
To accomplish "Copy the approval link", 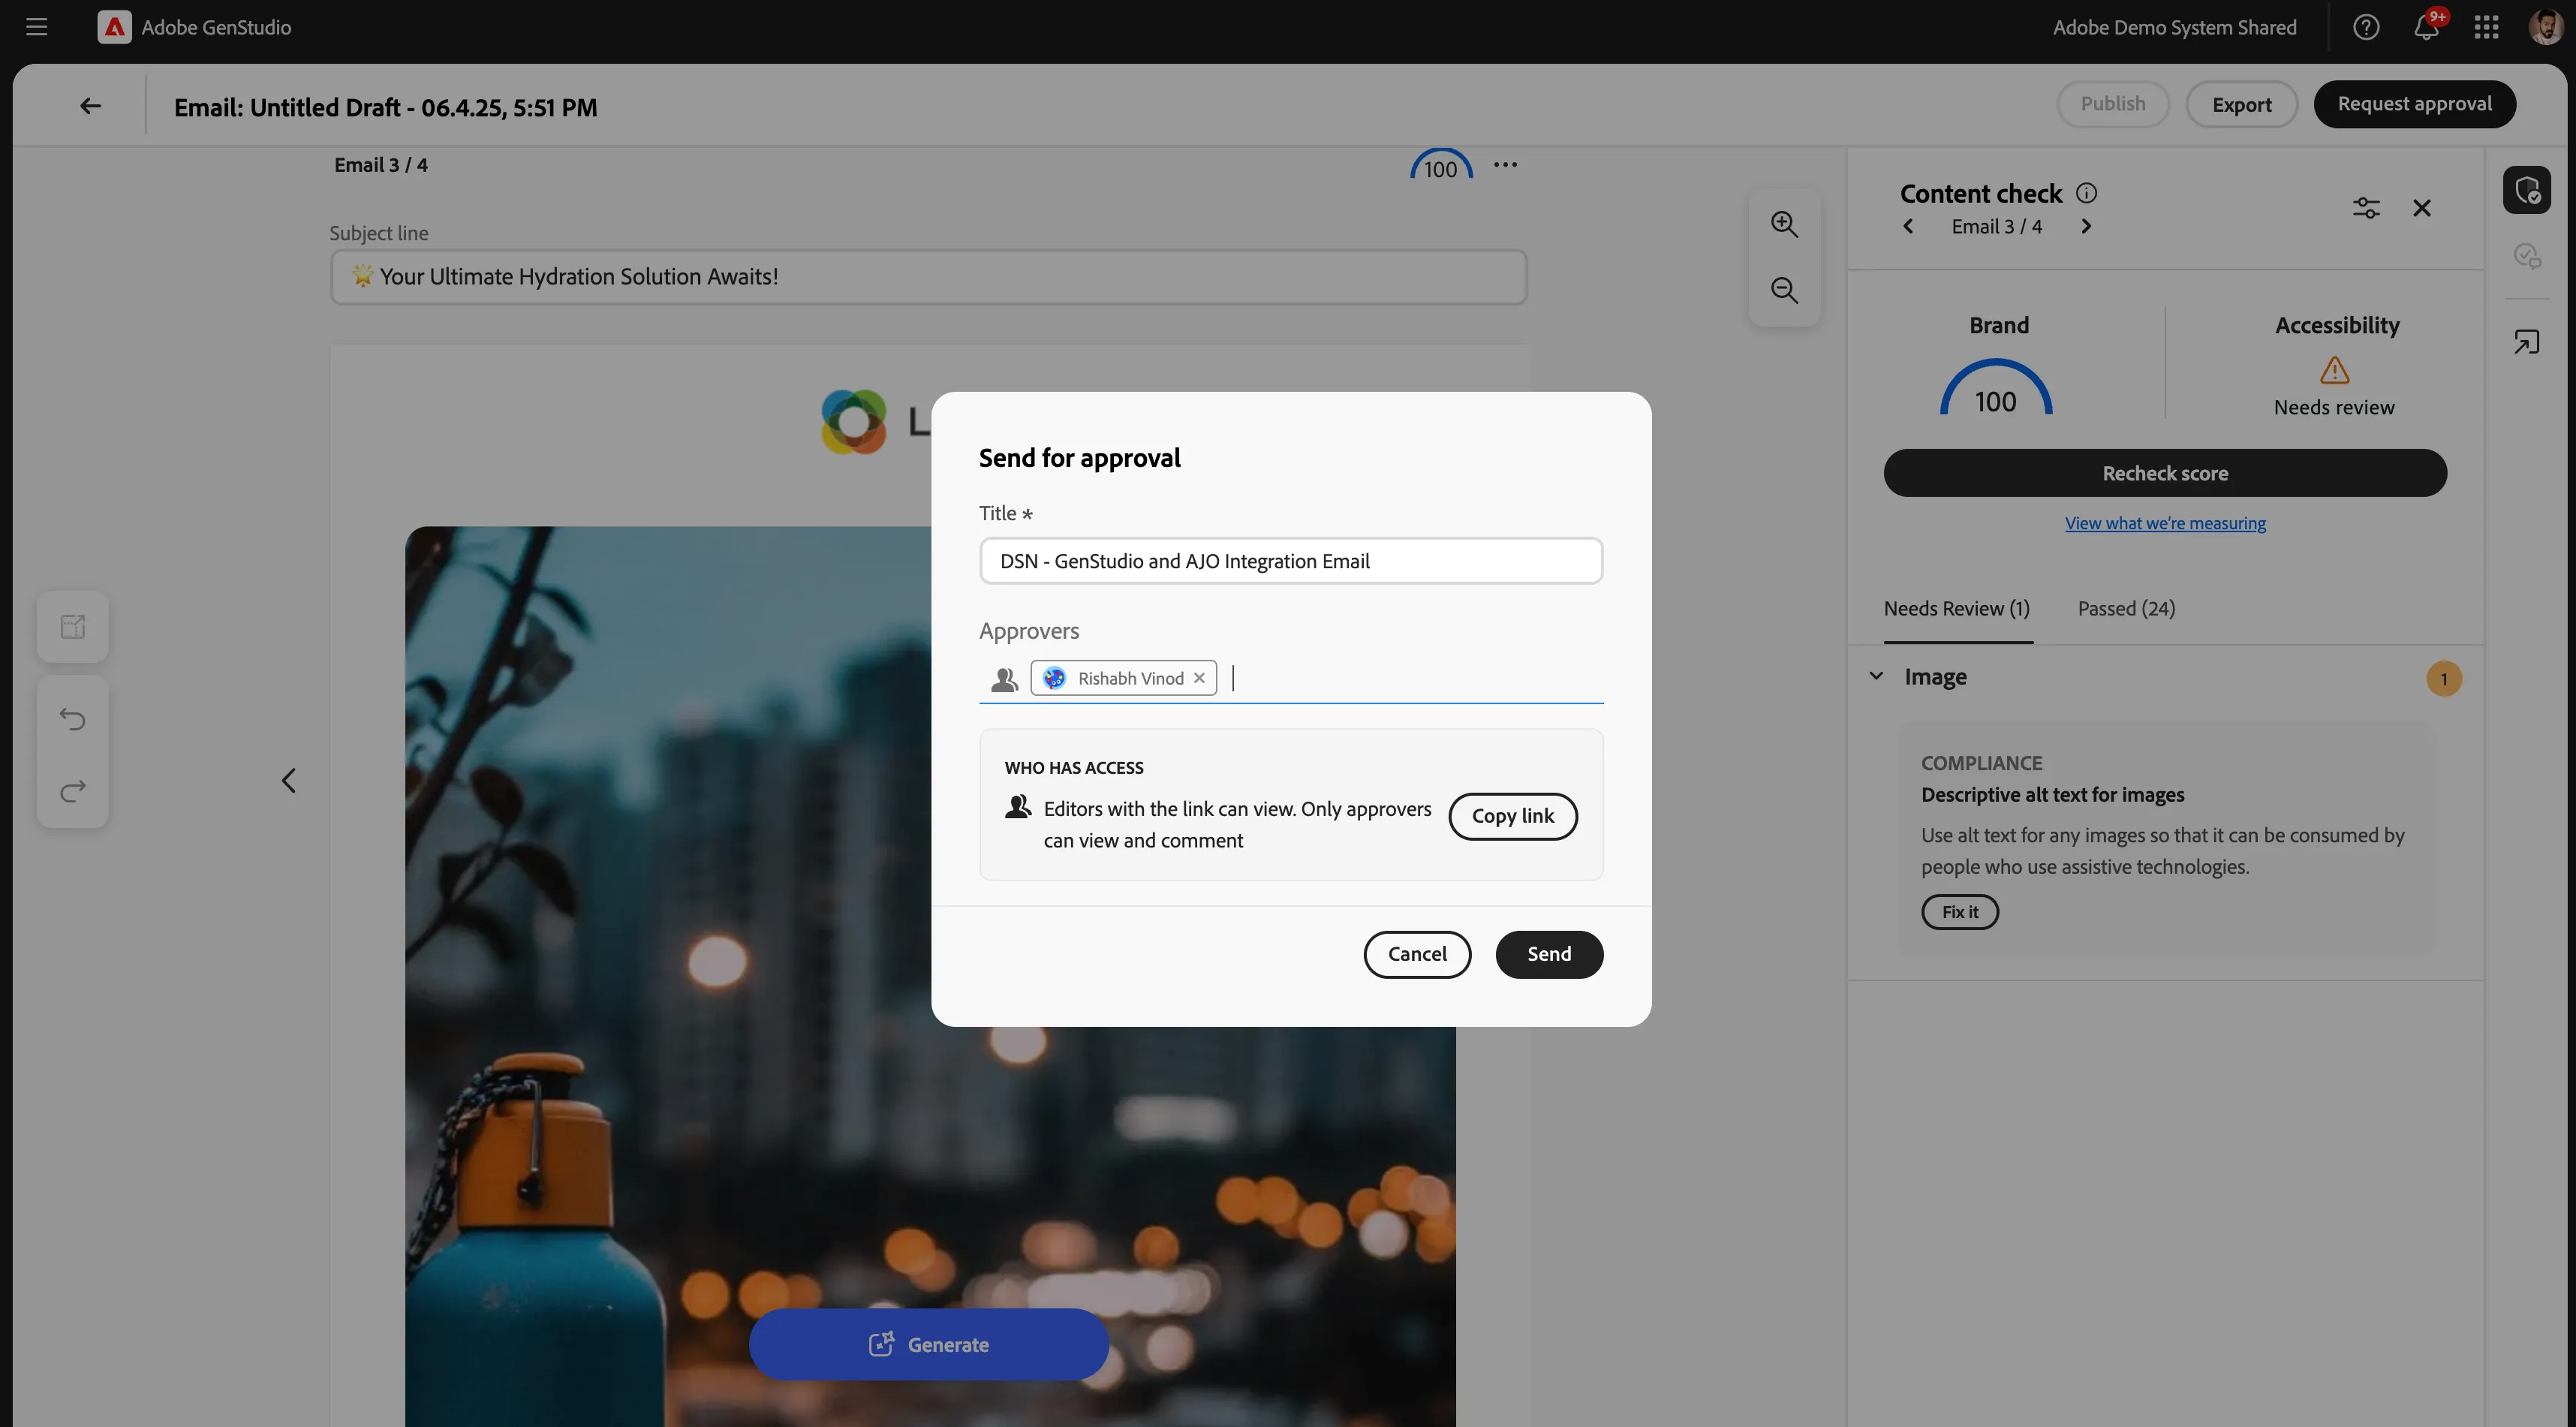I will pos(1513,816).
